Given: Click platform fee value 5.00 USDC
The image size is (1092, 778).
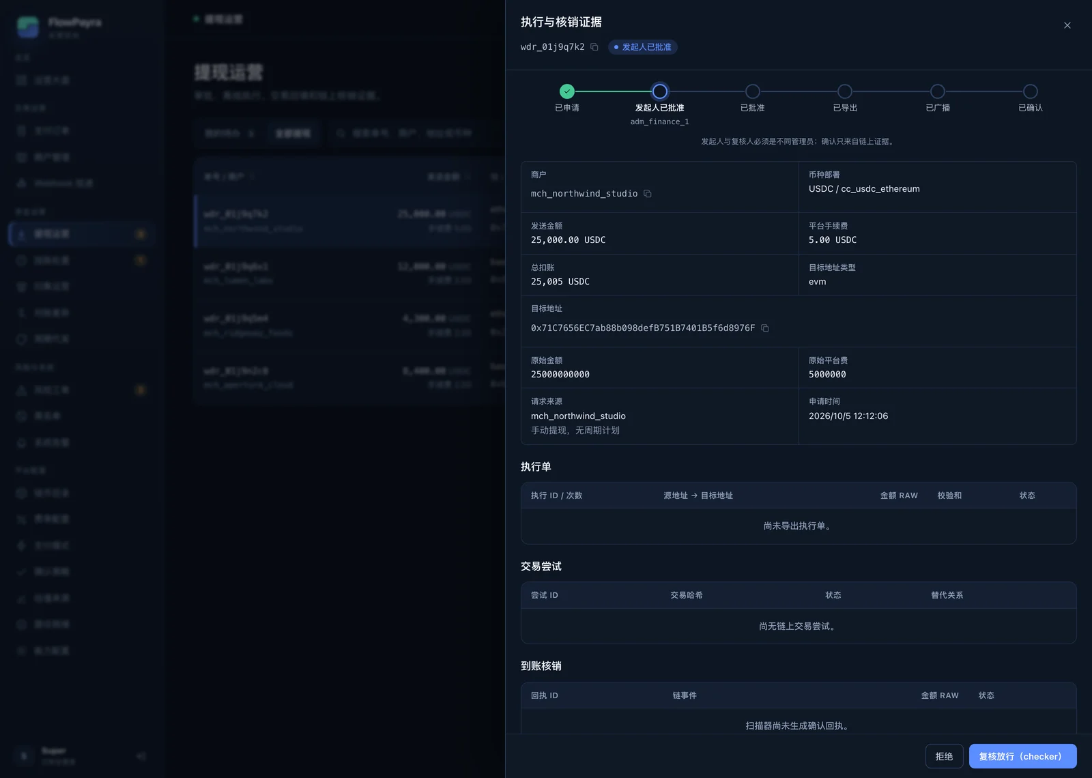Looking at the screenshot, I should (x=833, y=240).
